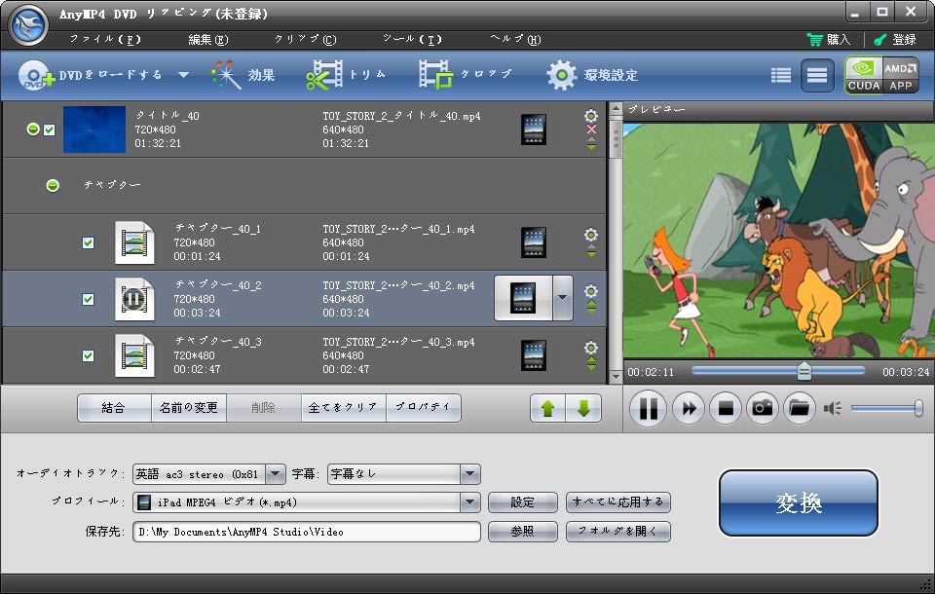This screenshot has width=935, height=594.
Task: Click Apply to All (すべてに応用する)
Action: pos(618,502)
